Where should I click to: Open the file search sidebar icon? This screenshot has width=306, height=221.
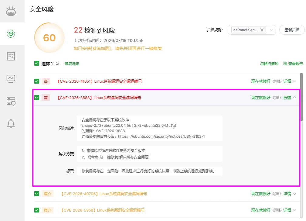tap(11, 56)
